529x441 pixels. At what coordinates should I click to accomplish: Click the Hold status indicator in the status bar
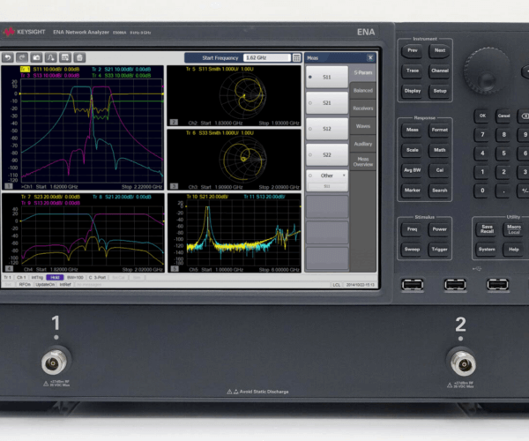(55, 277)
